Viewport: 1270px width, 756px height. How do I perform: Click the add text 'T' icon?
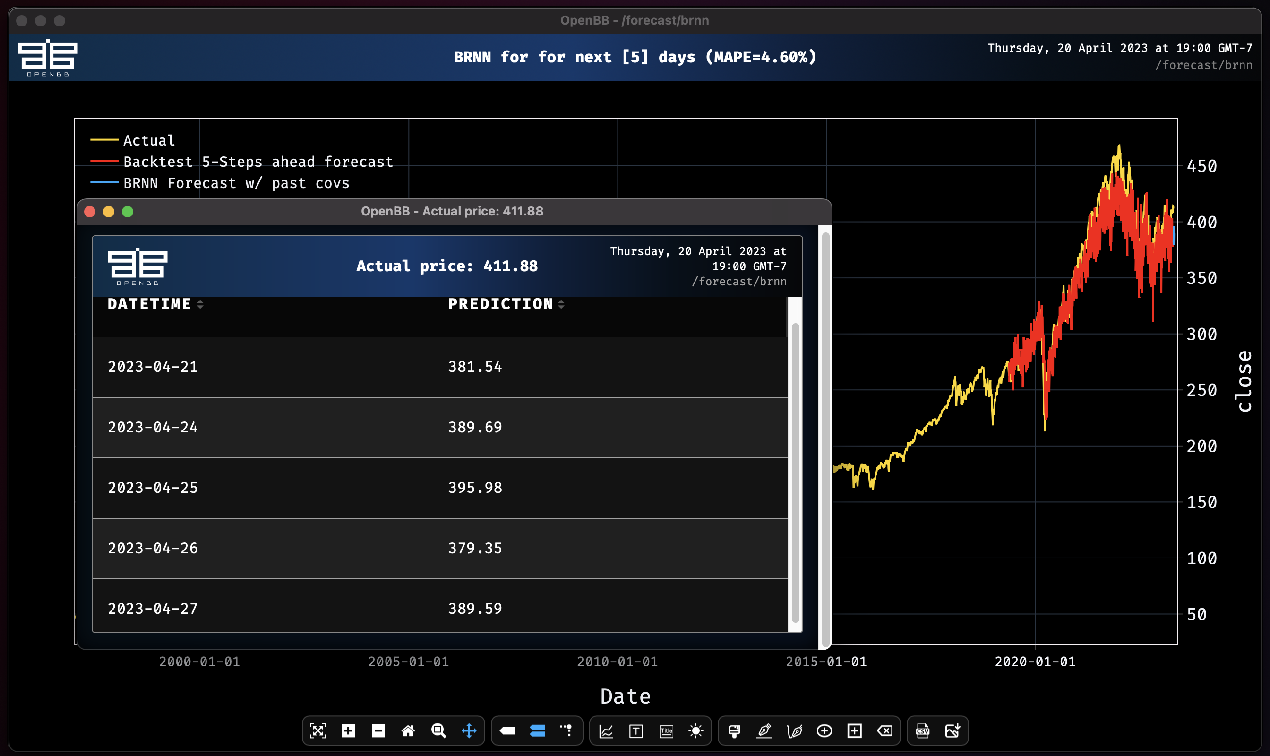coord(636,731)
